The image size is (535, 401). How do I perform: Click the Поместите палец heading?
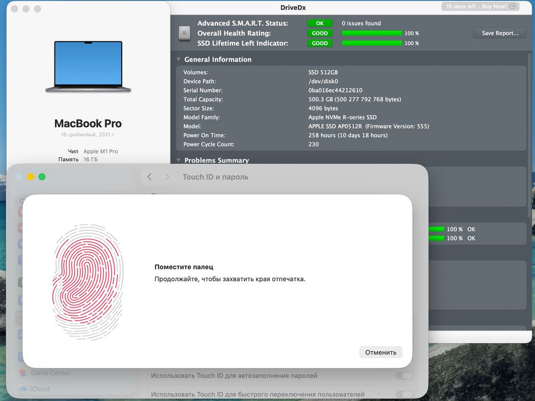[184, 267]
